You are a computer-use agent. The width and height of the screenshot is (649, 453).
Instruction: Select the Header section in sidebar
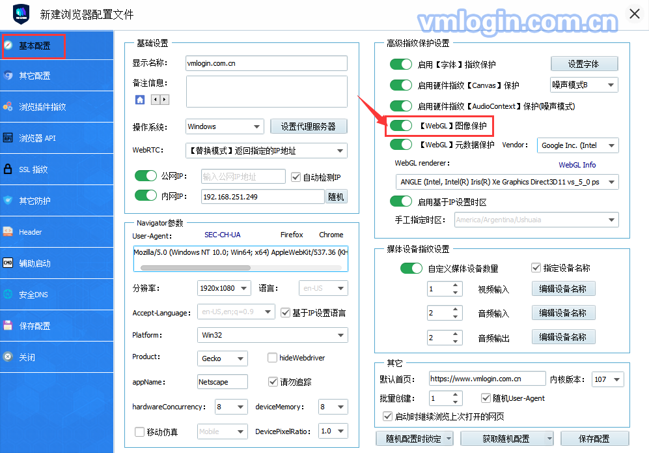tap(57, 231)
